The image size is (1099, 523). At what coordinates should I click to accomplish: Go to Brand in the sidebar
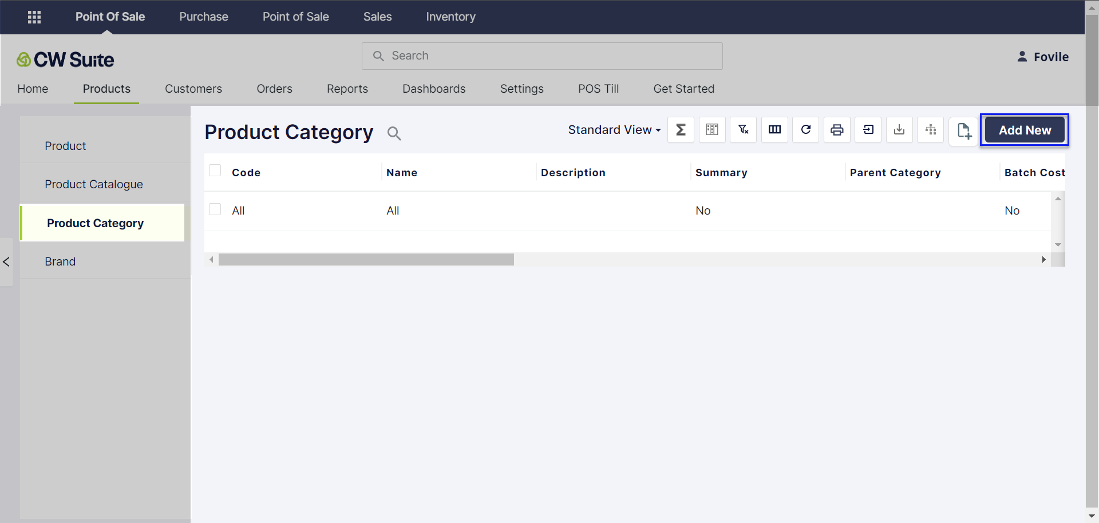[60, 261]
